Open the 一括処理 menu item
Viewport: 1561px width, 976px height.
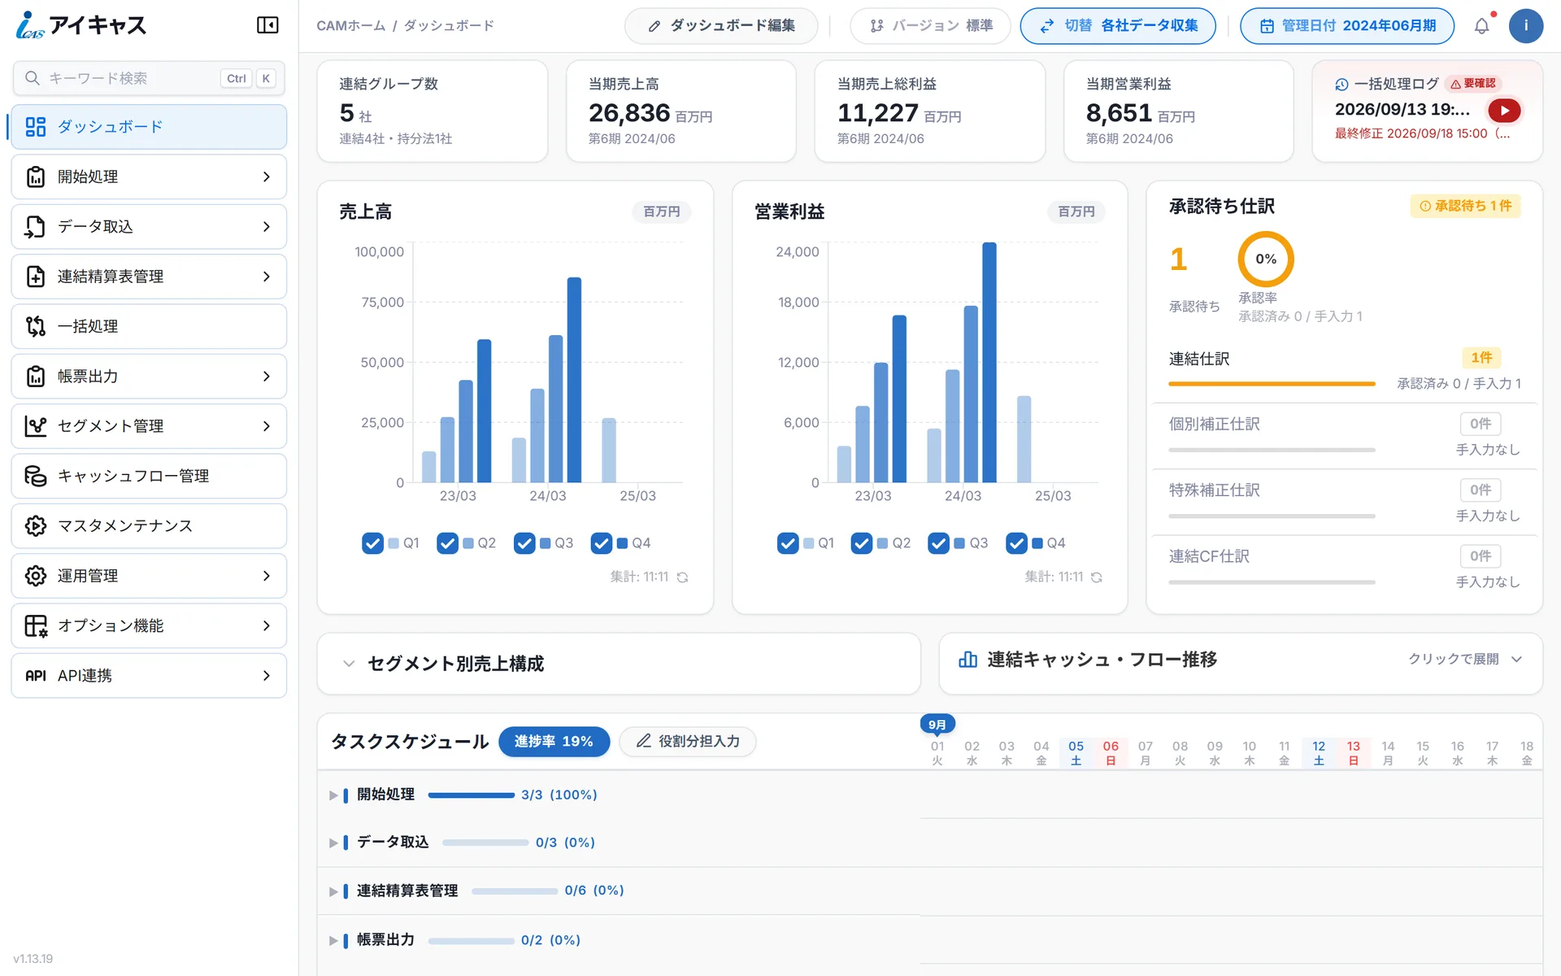click(149, 326)
